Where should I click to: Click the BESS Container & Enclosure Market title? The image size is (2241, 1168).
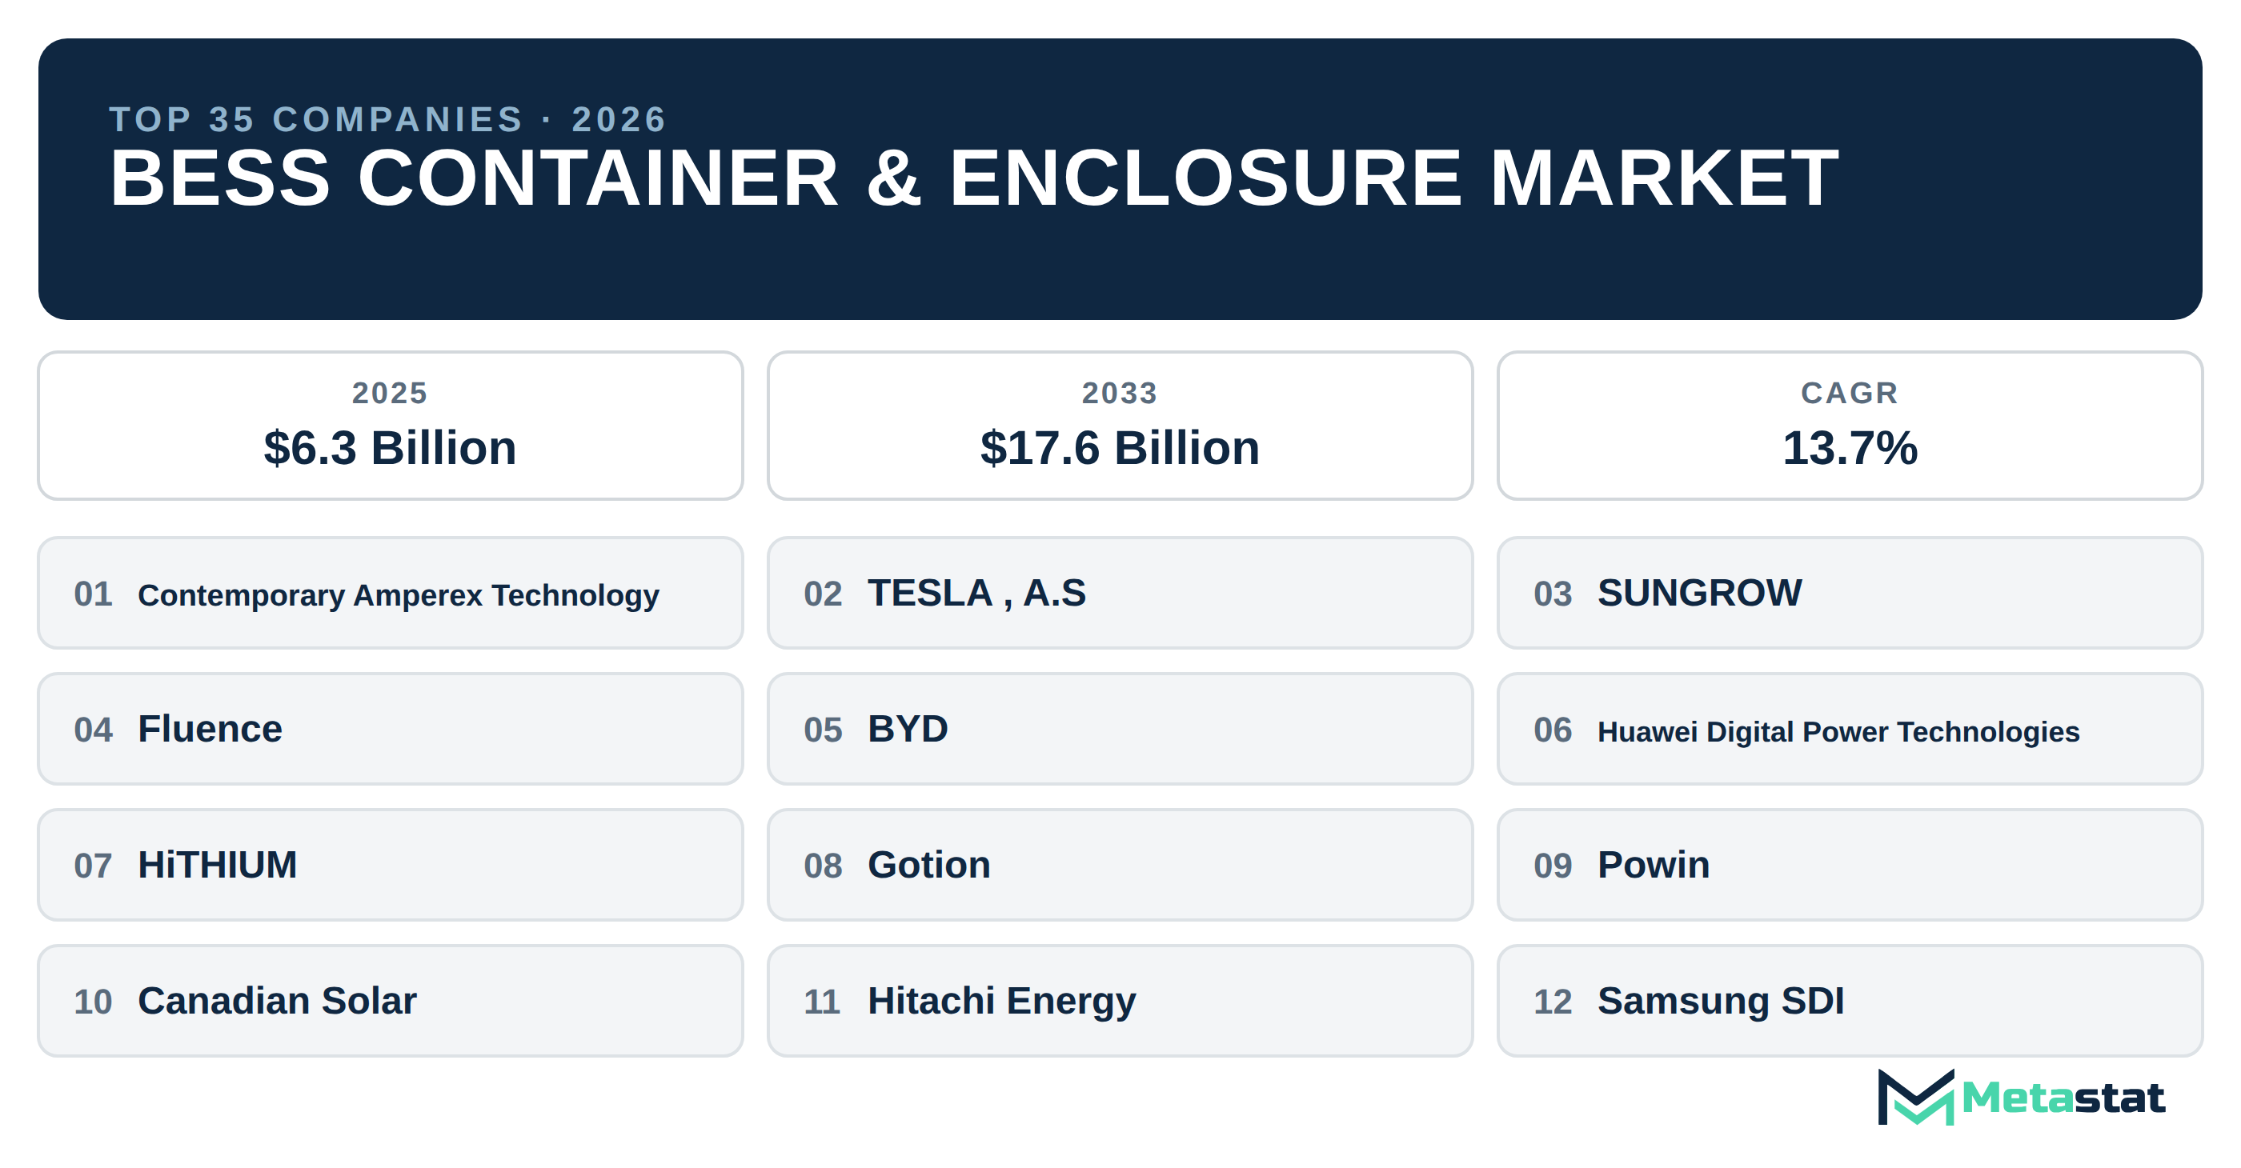click(973, 178)
